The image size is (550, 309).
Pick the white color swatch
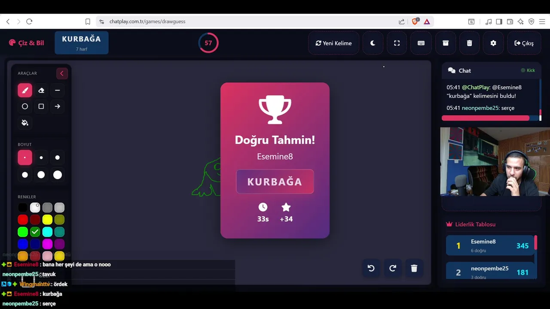tap(35, 208)
